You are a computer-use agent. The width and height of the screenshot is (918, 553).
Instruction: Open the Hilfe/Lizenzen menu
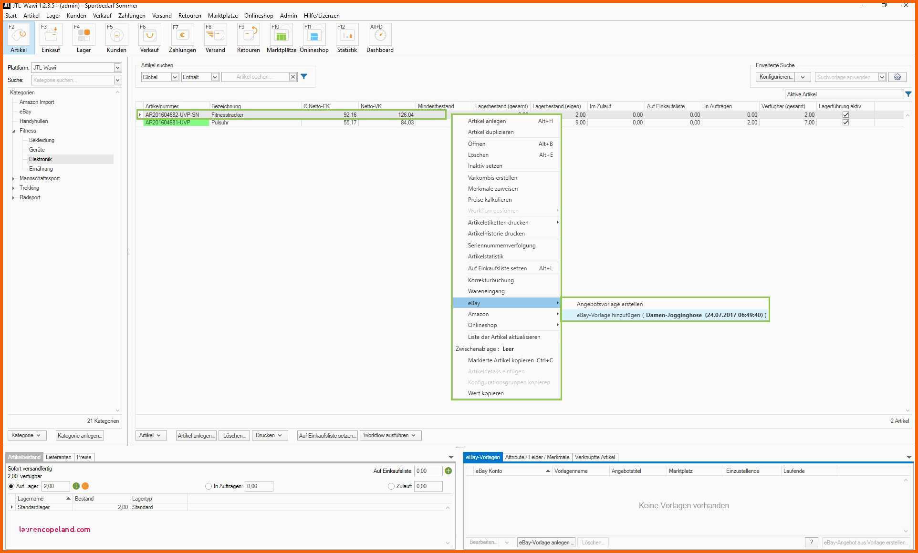[x=322, y=16]
